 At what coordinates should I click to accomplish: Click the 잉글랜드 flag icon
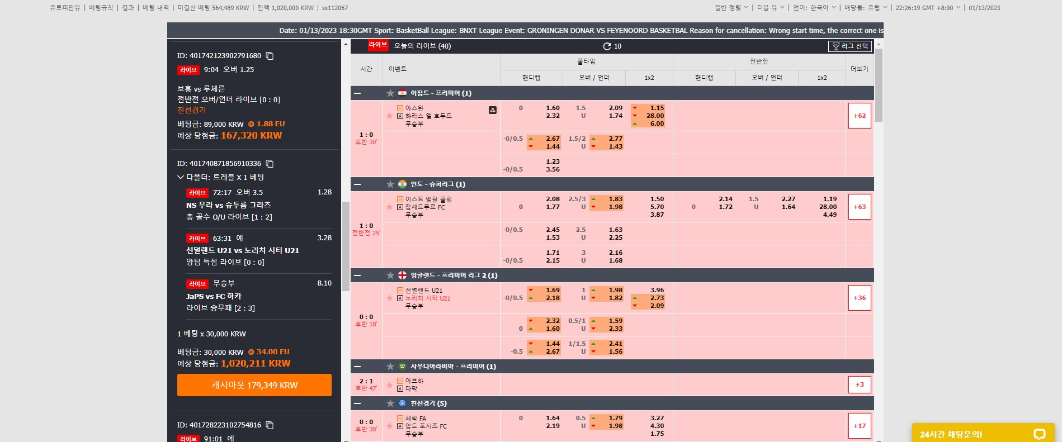click(402, 275)
